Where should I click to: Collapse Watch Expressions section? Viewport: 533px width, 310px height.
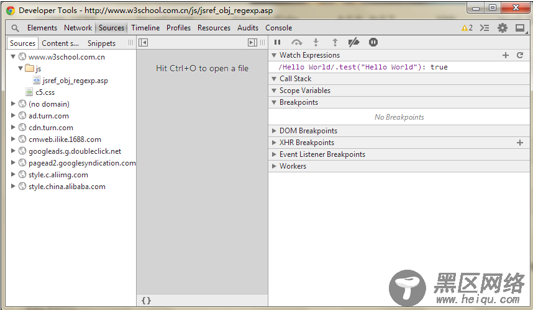(274, 55)
